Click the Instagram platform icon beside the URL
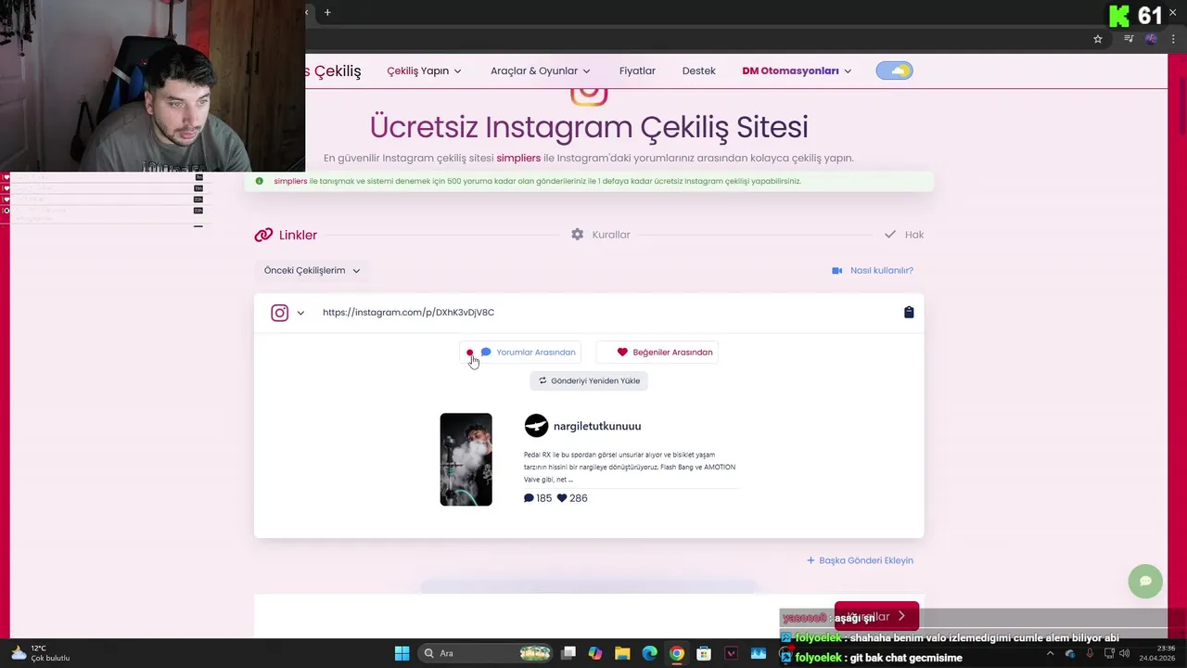 [x=279, y=313]
